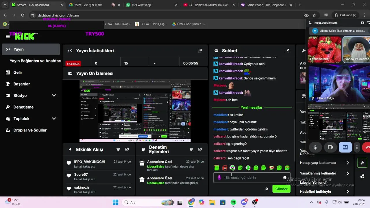Open the Kick hamburger menu
370x208 pixels.
tap(8, 36)
